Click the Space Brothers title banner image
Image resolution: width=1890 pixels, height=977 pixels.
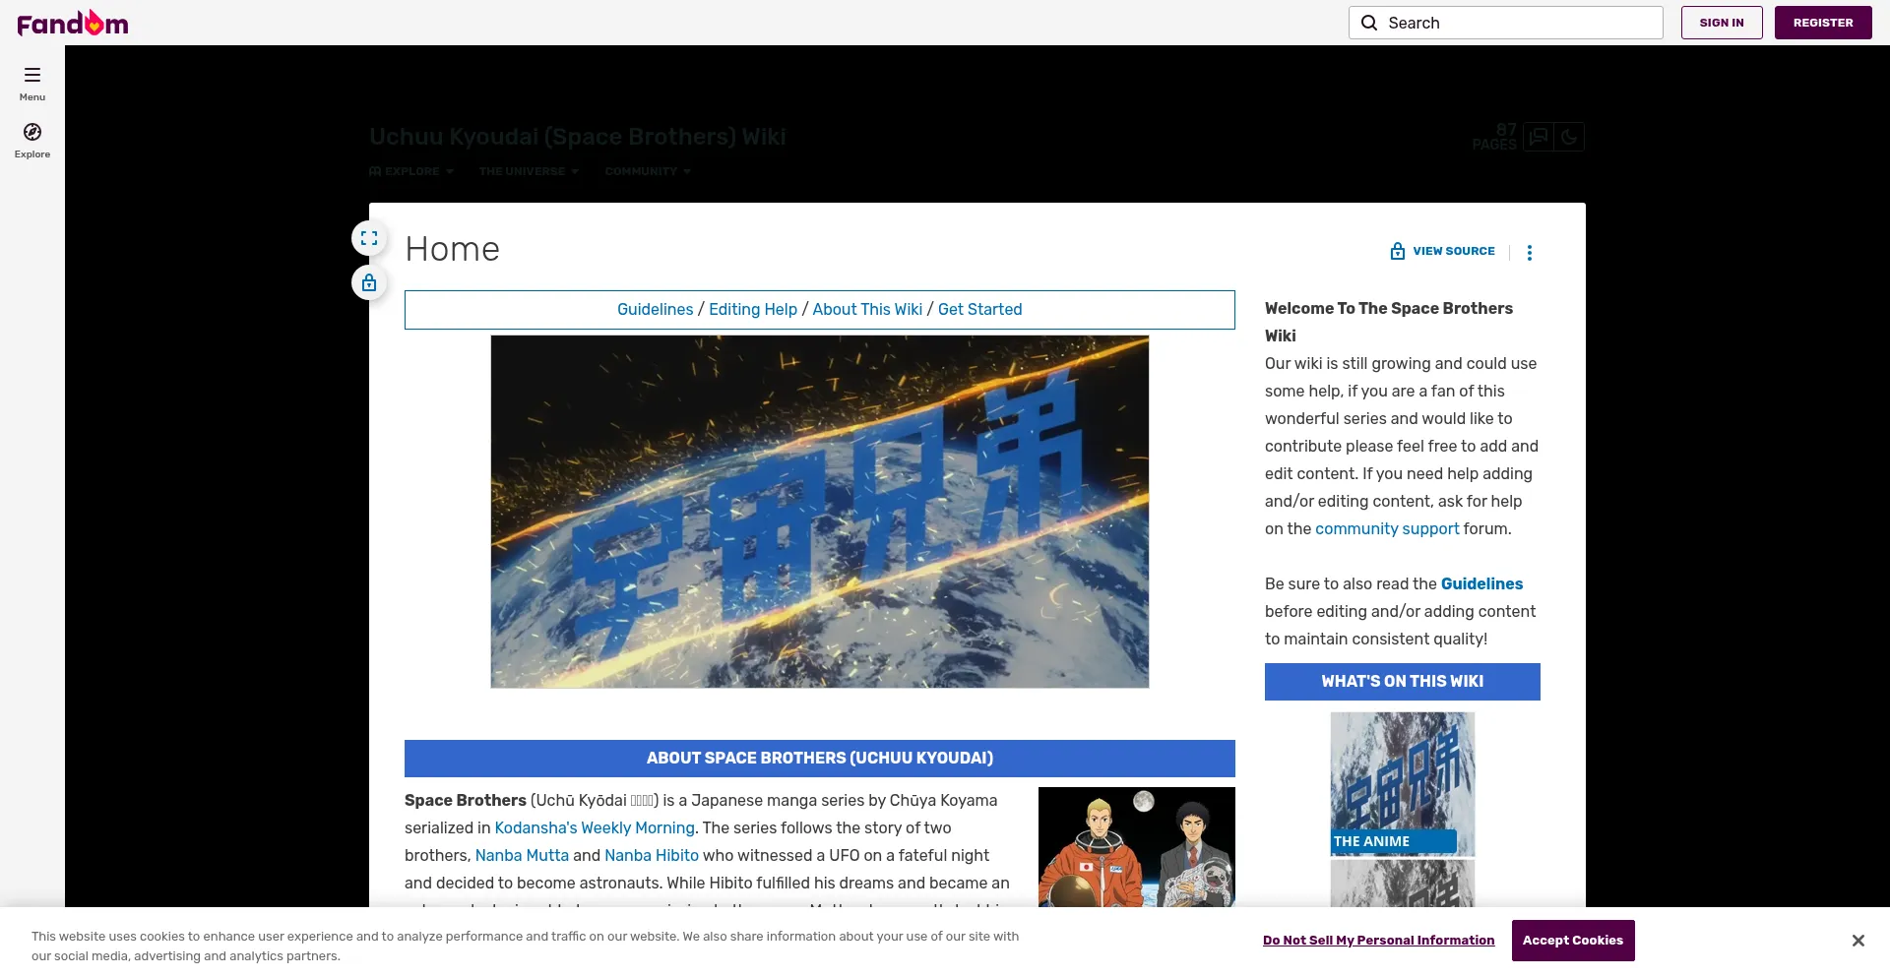(x=820, y=512)
